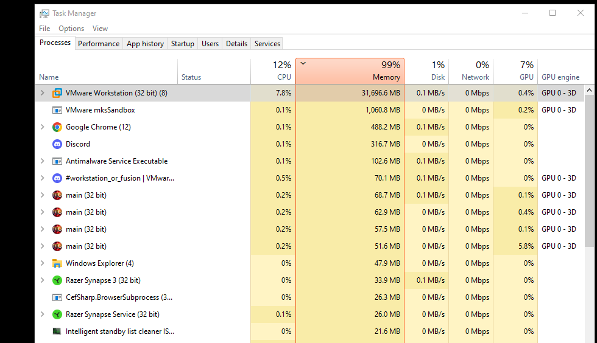Expand the Razer Synapse Service group

tap(43, 314)
